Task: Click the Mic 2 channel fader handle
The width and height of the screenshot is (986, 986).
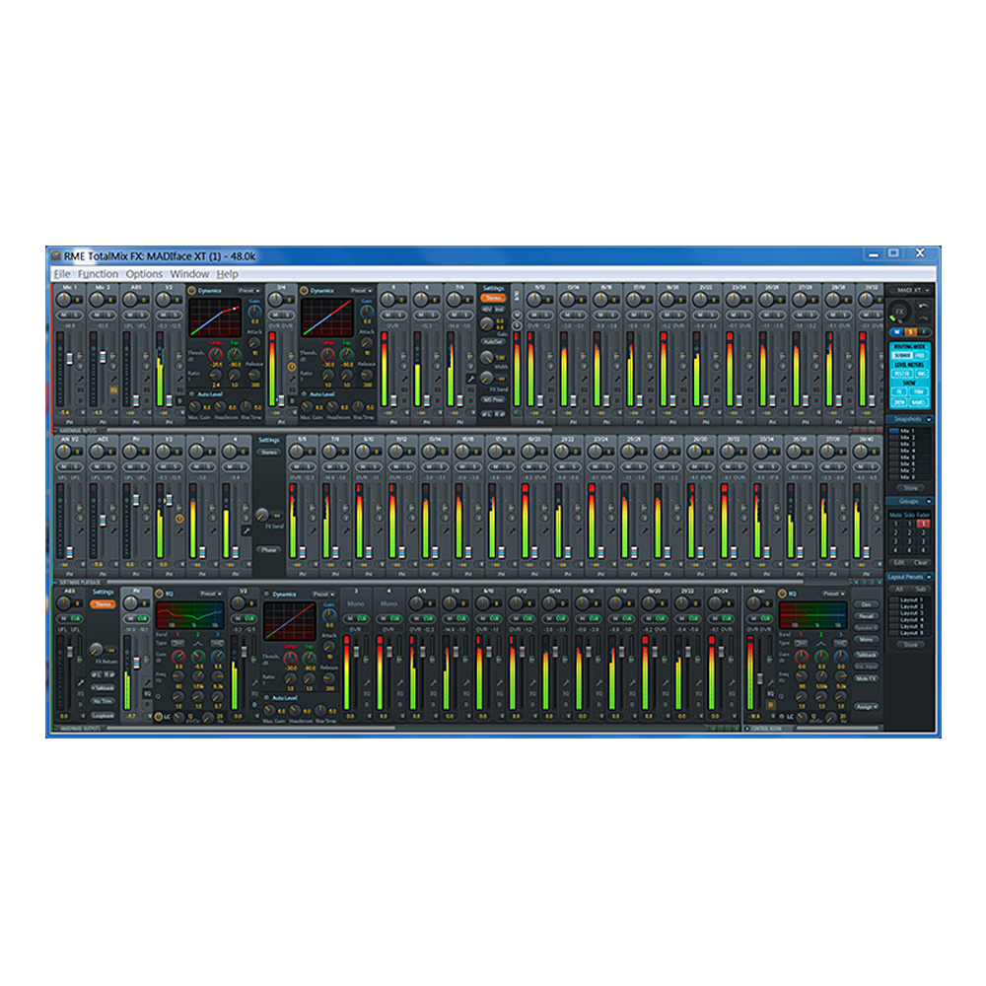Action: point(103,357)
